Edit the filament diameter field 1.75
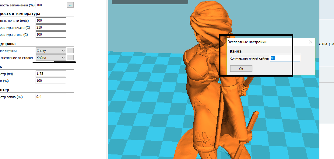Viewport: 334px width, 159px height. tap(51, 74)
